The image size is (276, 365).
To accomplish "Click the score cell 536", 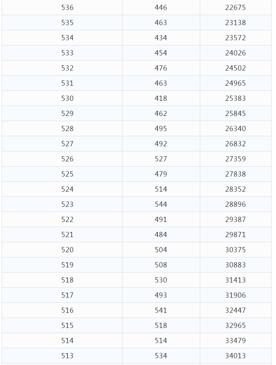I will point(67,8).
